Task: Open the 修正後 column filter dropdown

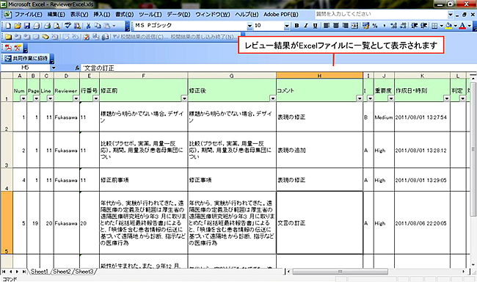Action: (x=272, y=98)
